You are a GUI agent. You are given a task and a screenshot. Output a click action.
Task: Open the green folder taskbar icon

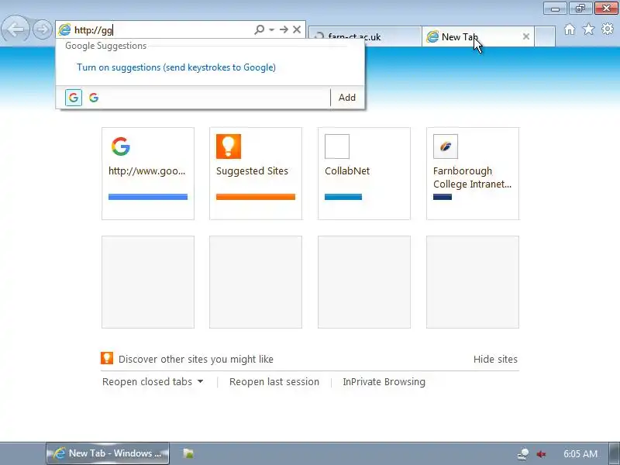[188, 453]
